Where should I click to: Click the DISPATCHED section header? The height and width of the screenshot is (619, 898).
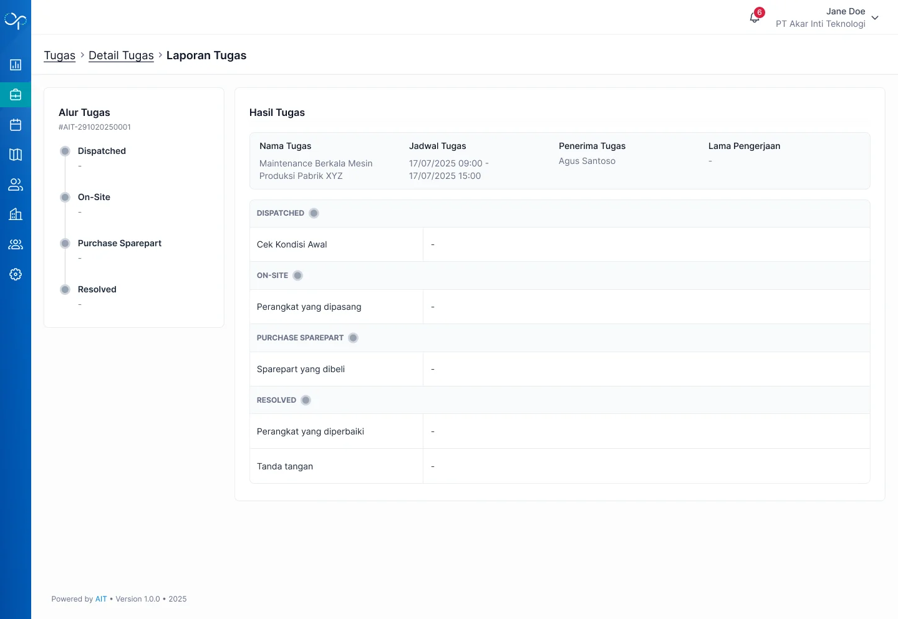pos(559,213)
